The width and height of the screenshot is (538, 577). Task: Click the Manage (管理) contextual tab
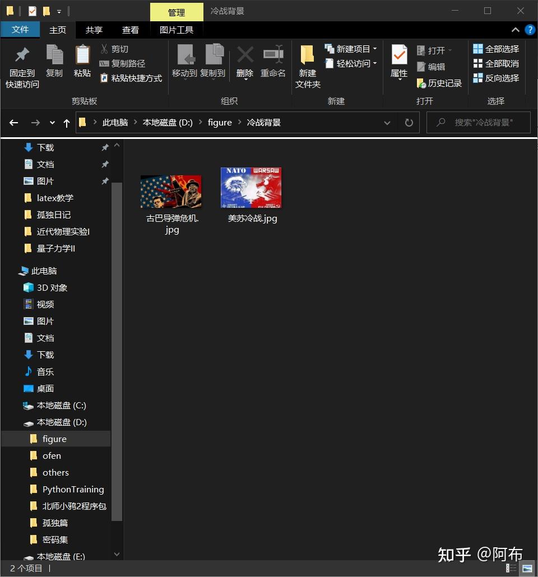pyautogui.click(x=177, y=12)
